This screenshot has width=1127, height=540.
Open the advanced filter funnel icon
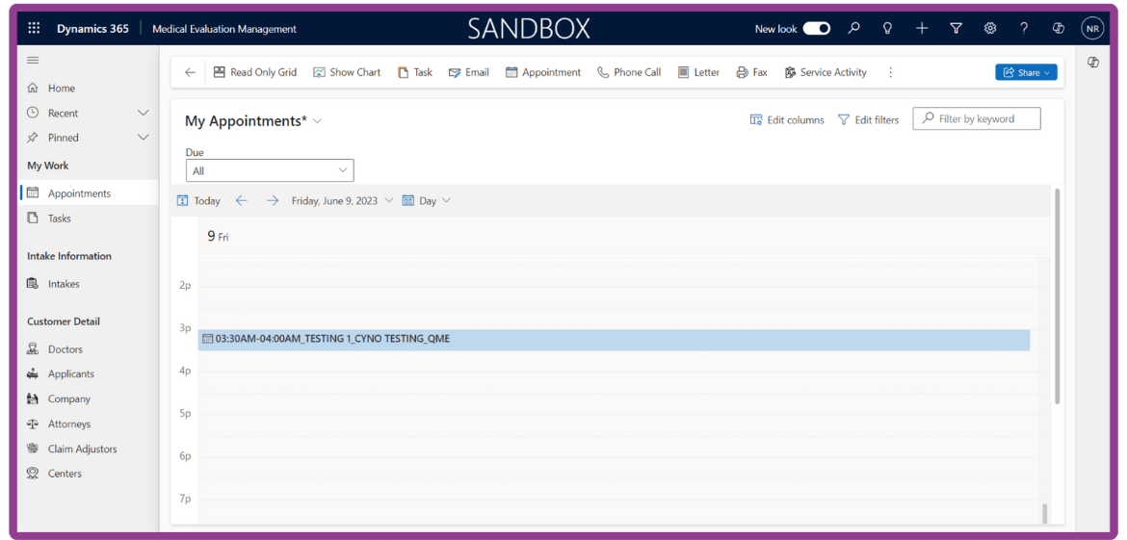point(956,29)
